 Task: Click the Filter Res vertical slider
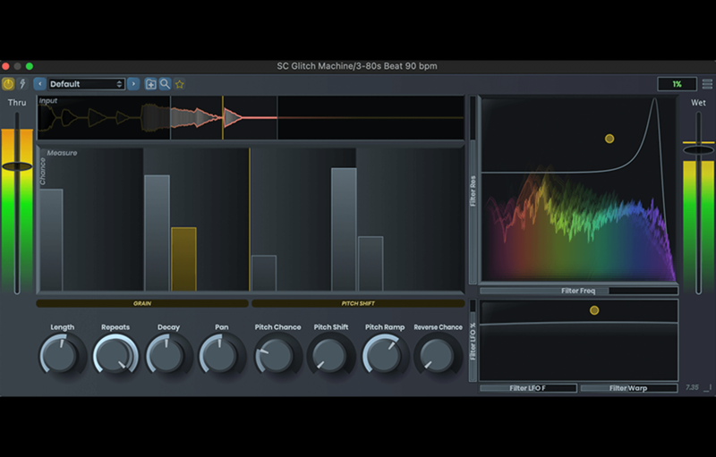[x=473, y=190]
